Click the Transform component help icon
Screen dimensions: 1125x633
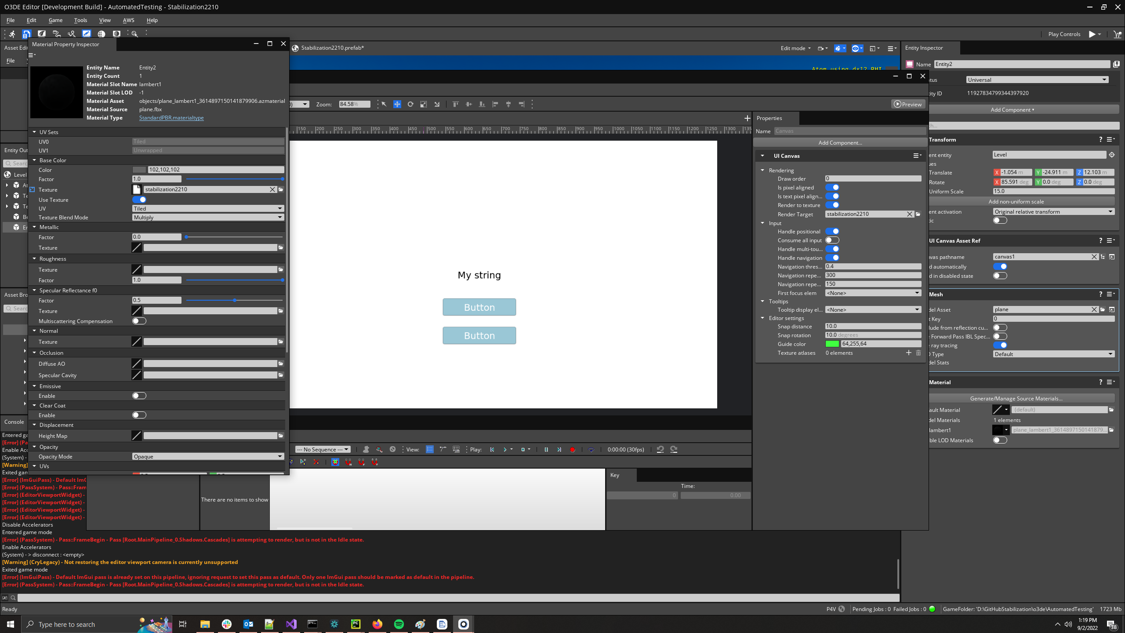tap(1100, 139)
